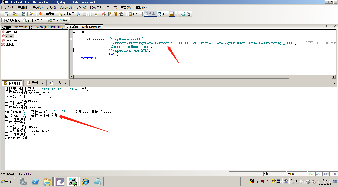Image resolution: width=338 pixels, height=187 pixels.
Task: Click the rendezvous/comment toolbar icon left of 任务
Action: coord(121,14)
